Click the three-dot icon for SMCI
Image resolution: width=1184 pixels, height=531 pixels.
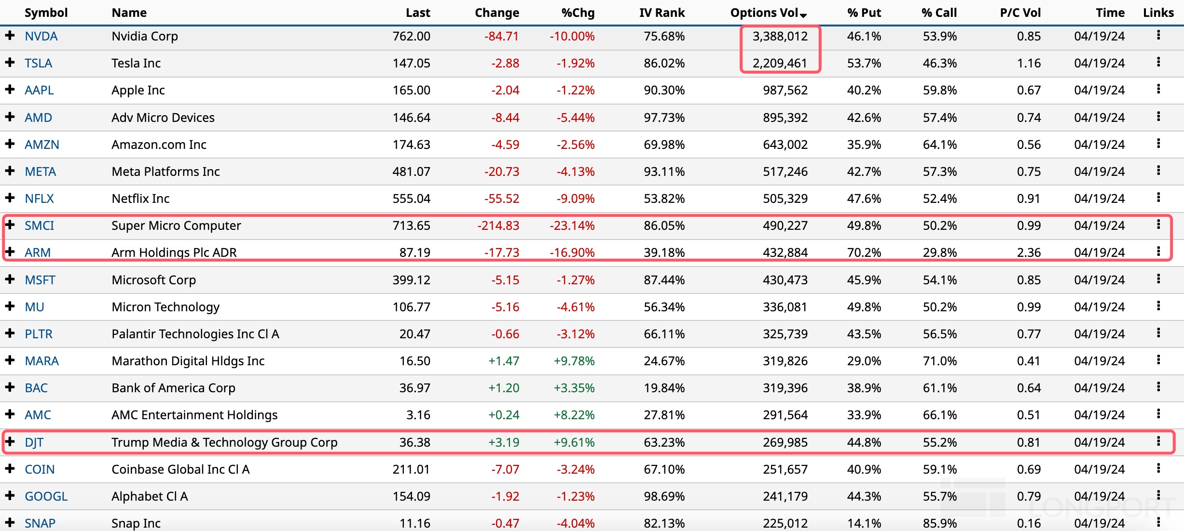1158,225
